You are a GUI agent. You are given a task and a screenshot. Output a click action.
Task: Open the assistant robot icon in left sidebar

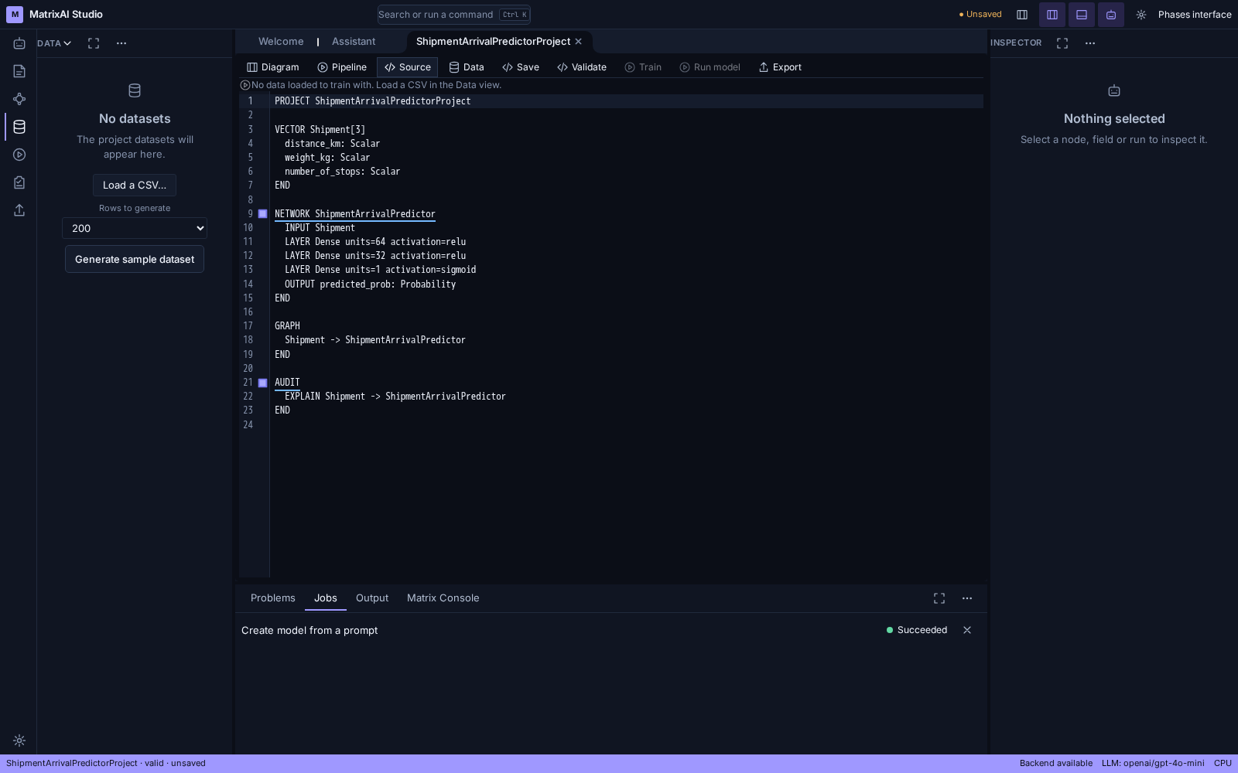click(x=19, y=43)
